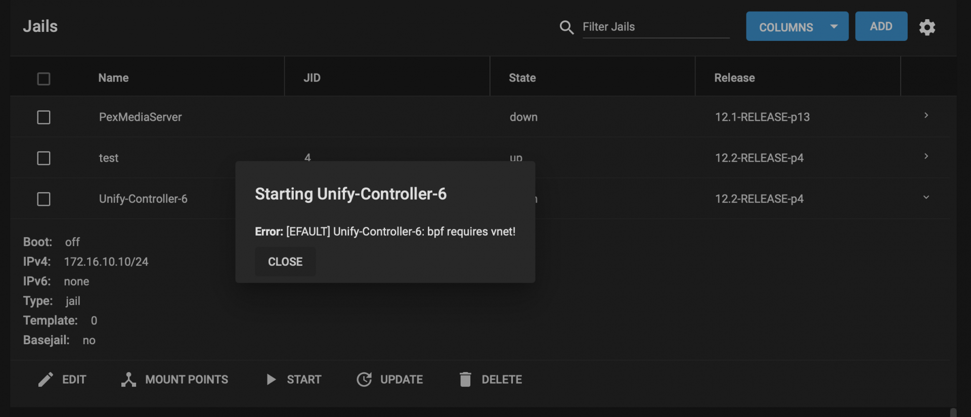Click the Start play icon
Viewport: 971px width, 417px height.
tap(271, 379)
